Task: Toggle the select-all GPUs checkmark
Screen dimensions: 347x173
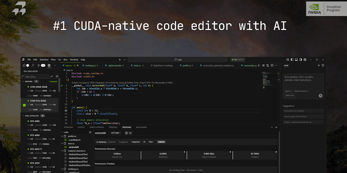Action: (x=52, y=76)
